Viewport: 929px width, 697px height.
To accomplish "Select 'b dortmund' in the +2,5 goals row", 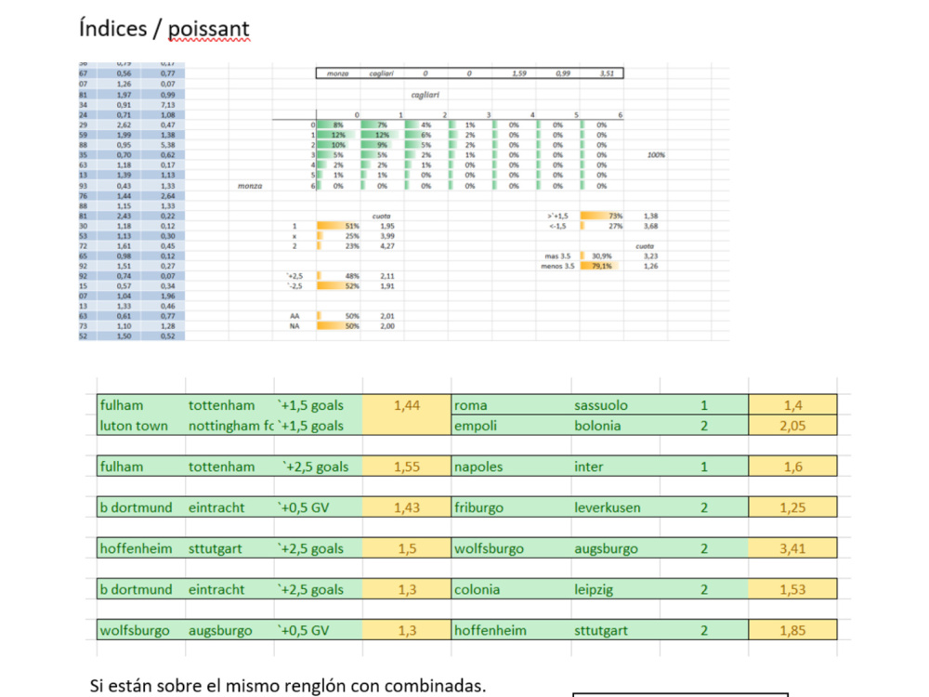I will pos(136,589).
